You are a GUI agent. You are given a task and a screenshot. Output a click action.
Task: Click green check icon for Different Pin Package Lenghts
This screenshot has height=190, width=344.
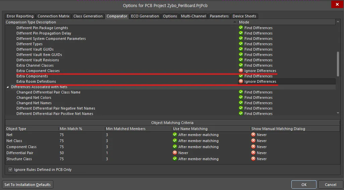tap(241, 27)
